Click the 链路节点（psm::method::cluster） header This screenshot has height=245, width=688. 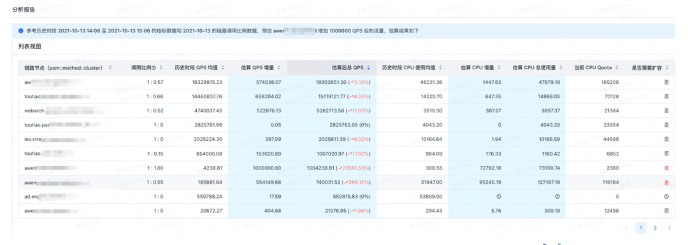[63, 68]
